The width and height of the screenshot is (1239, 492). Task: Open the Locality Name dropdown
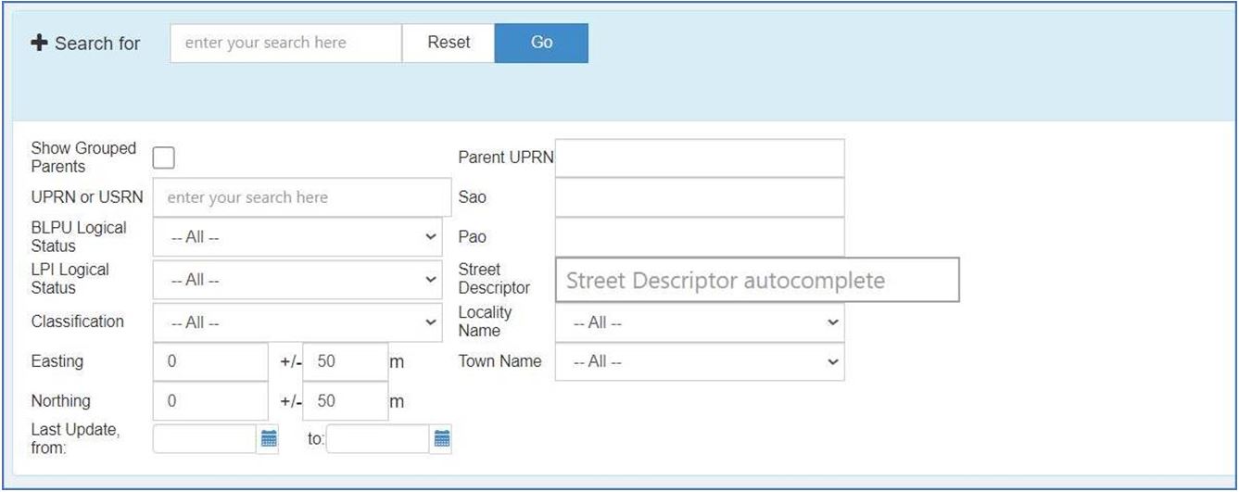tap(700, 322)
